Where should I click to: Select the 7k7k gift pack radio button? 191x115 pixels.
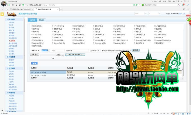tap(73, 37)
